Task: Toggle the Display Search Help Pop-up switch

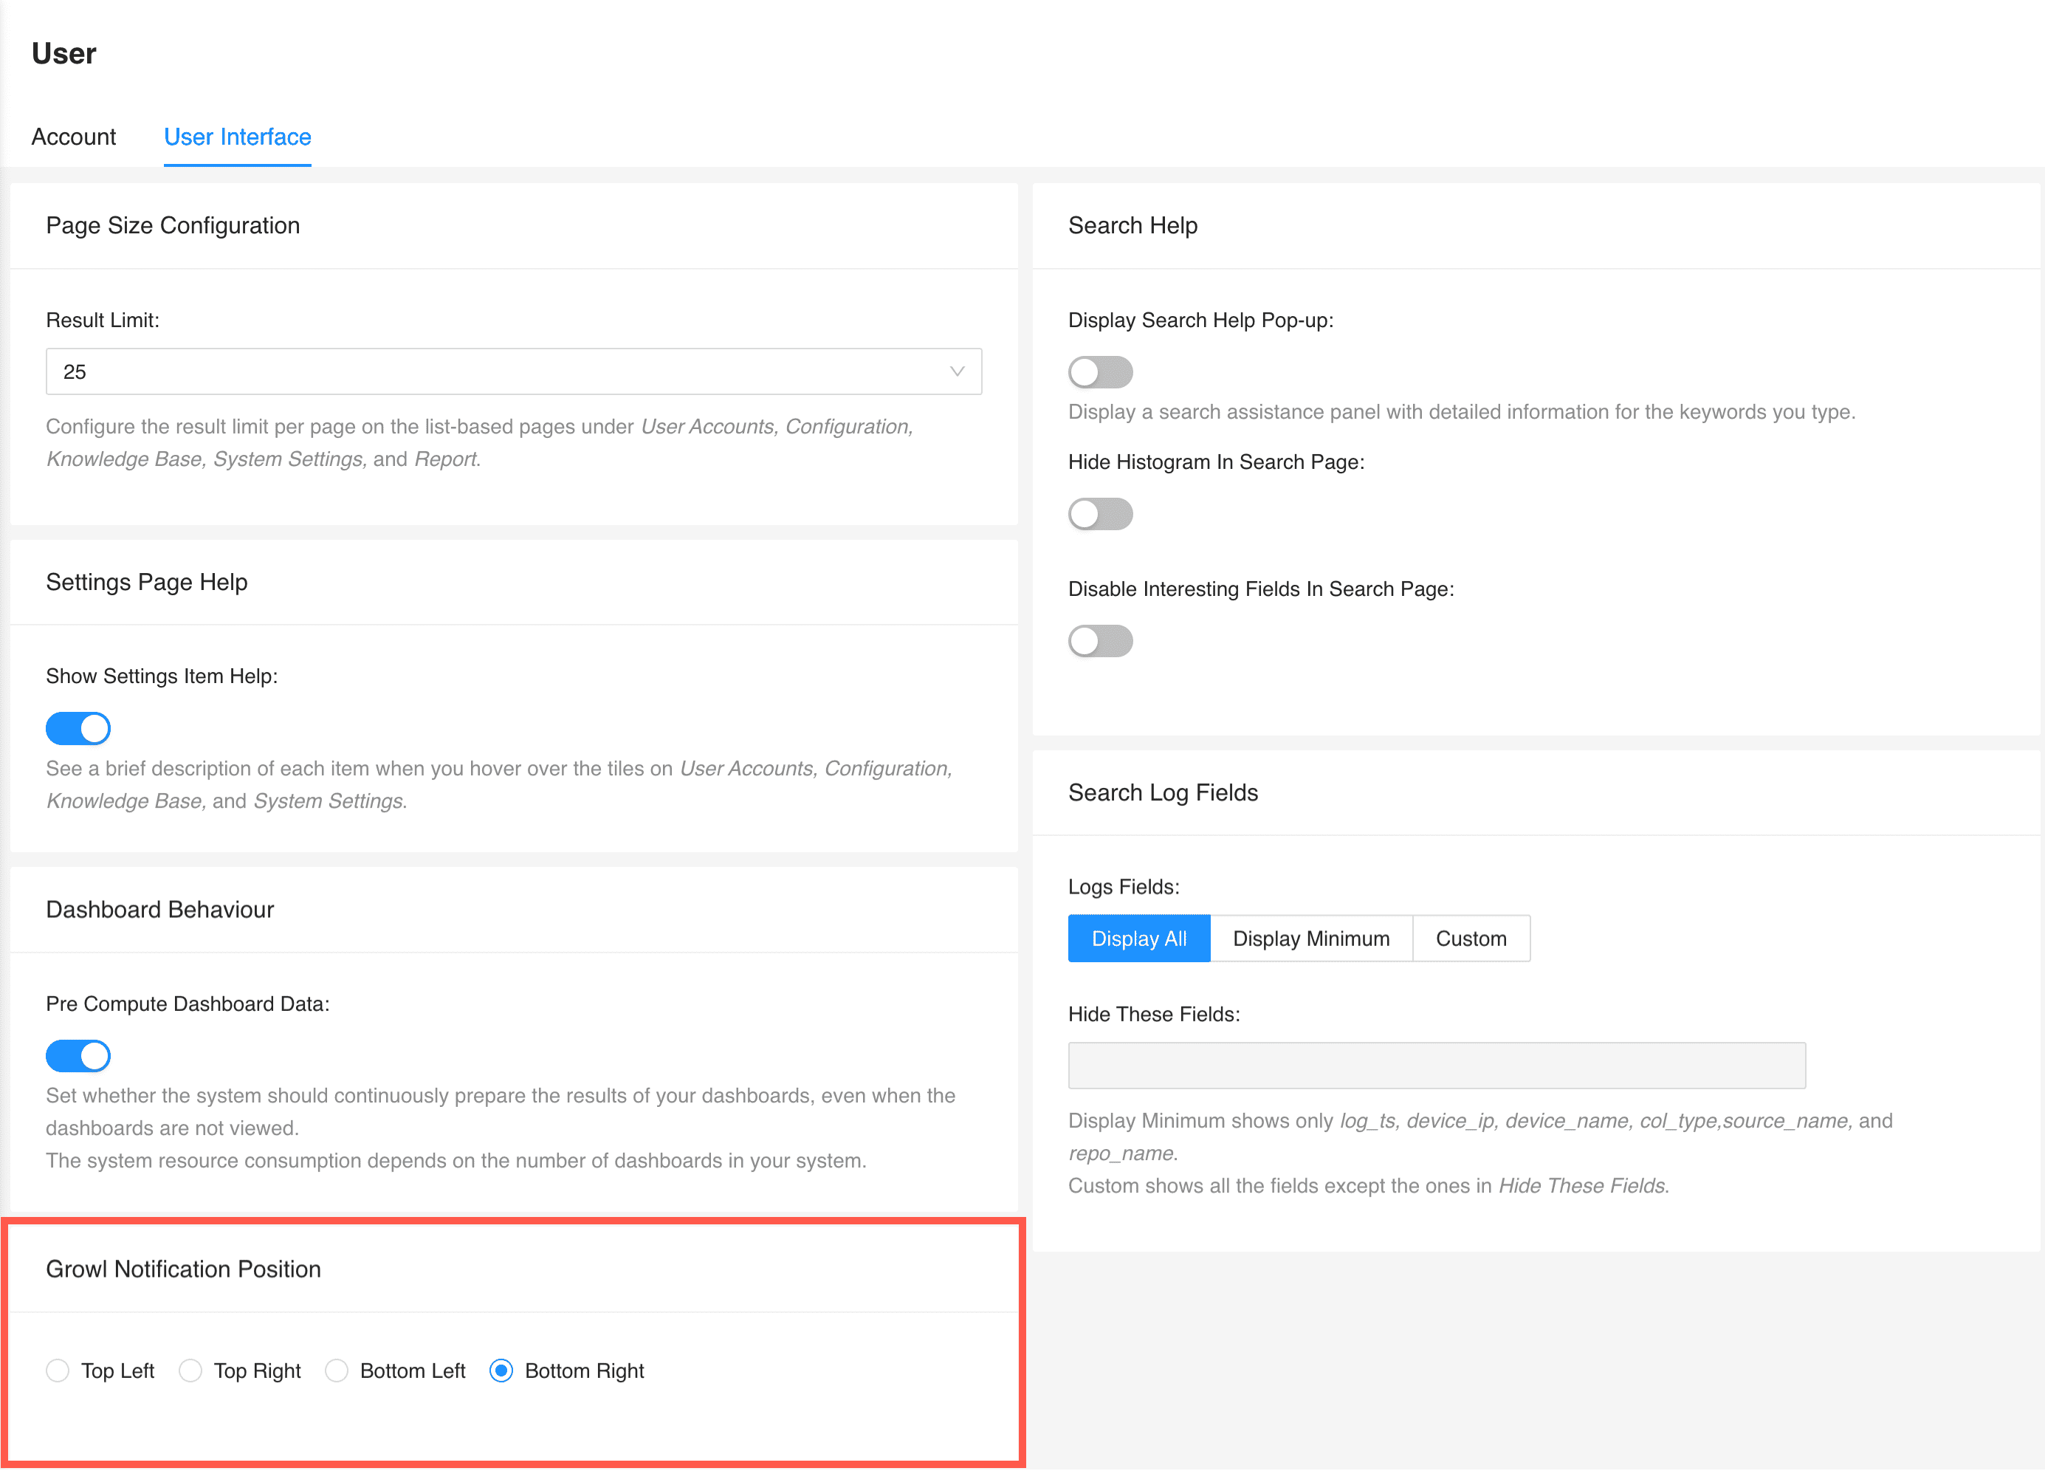Action: pyautogui.click(x=1100, y=371)
